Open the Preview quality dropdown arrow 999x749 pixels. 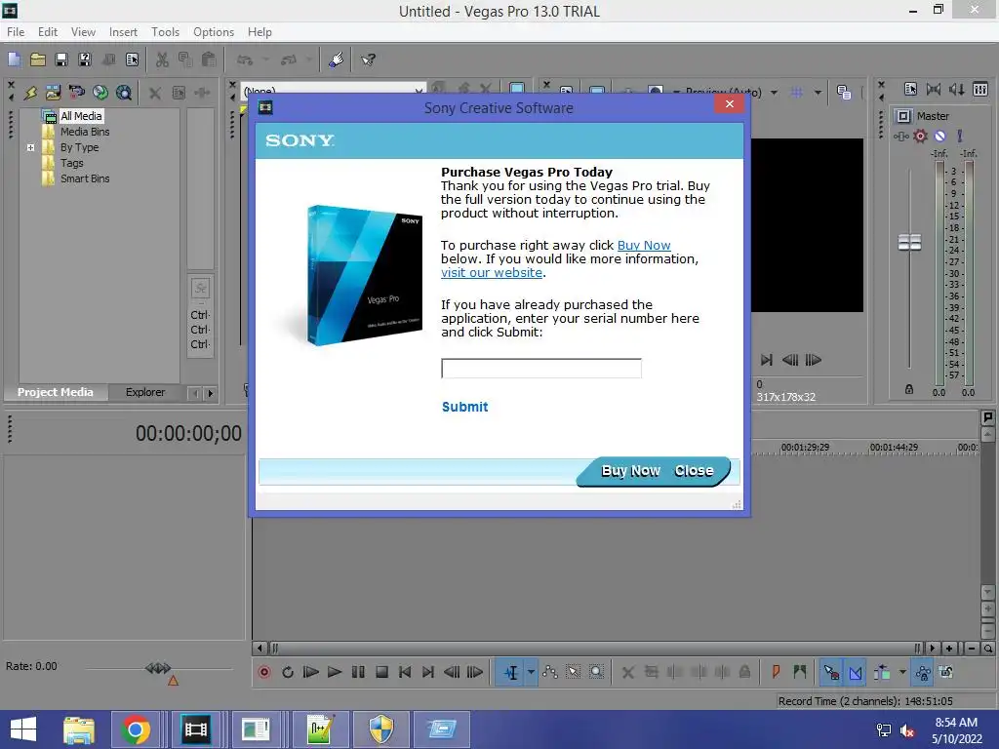point(774,93)
